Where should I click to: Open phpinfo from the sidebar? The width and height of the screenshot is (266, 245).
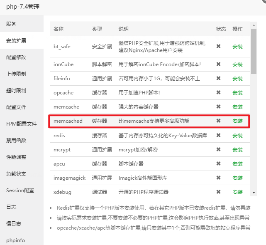pos(22,240)
